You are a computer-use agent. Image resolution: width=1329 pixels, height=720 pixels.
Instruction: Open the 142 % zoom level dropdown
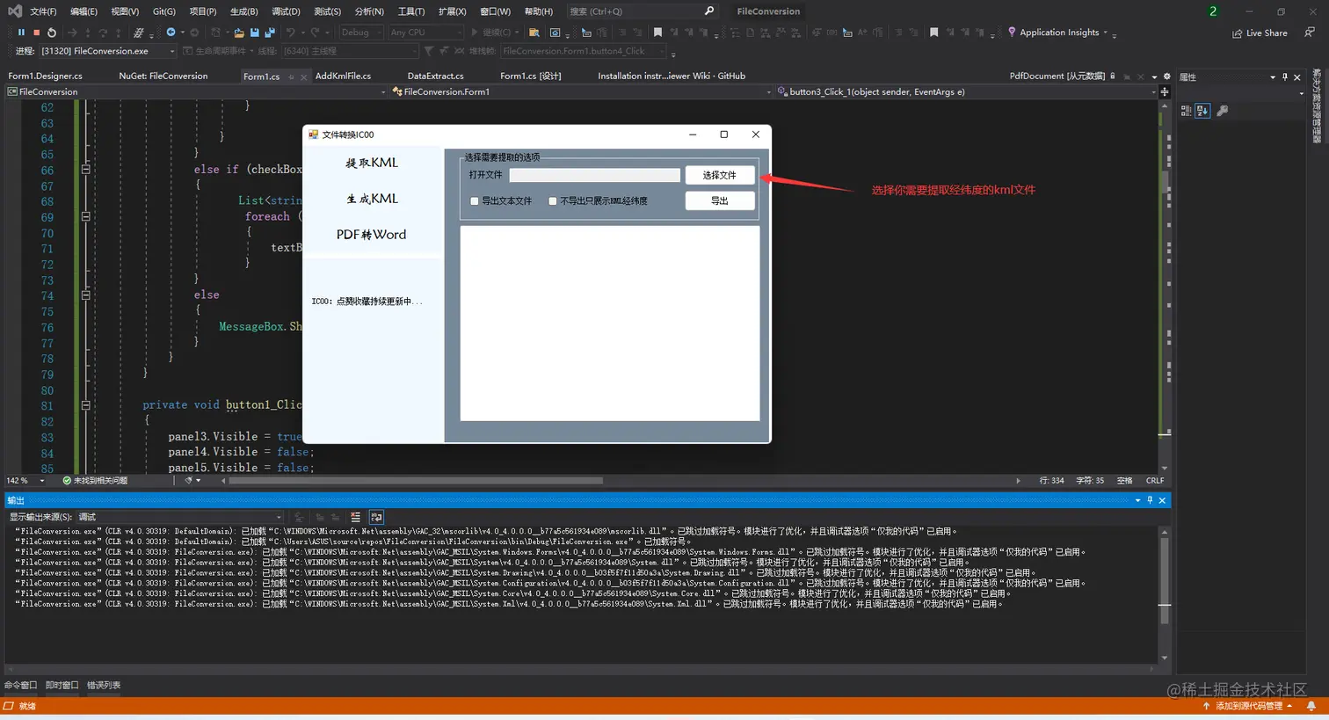click(25, 481)
